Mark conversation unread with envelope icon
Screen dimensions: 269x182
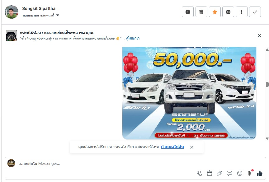(x=228, y=12)
